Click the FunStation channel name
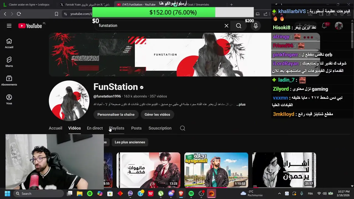This screenshot has width=354, height=199. coord(116,87)
